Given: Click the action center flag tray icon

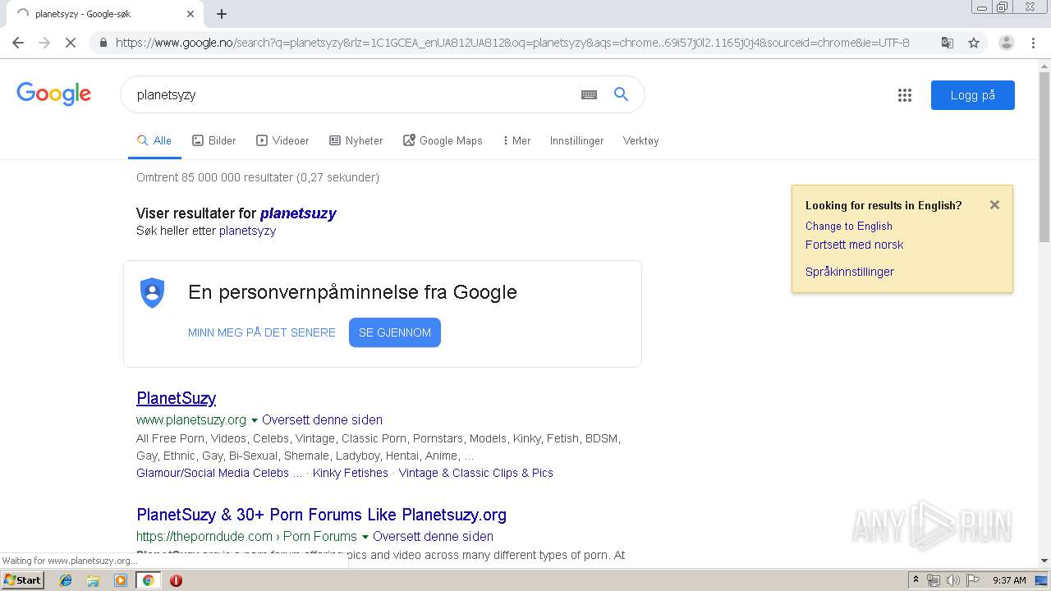Looking at the screenshot, I should [973, 580].
